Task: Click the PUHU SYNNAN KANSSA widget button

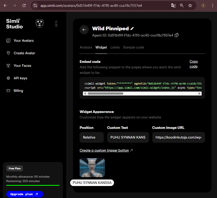Action: pyautogui.click(x=92, y=183)
